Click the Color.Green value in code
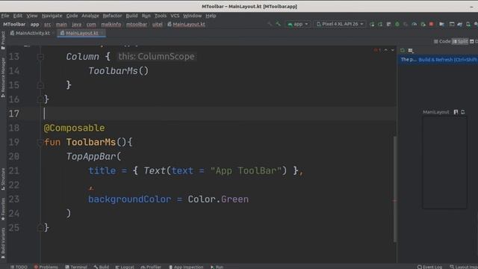478x269 pixels. pyautogui.click(x=218, y=200)
